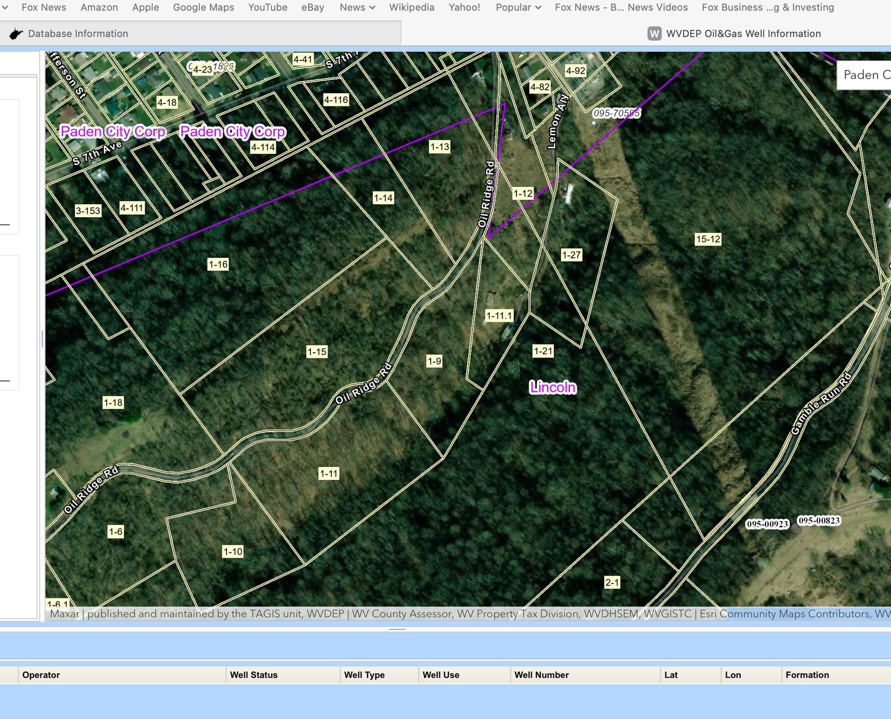
Task: Open the Yahoo! bookmark
Action: [464, 7]
